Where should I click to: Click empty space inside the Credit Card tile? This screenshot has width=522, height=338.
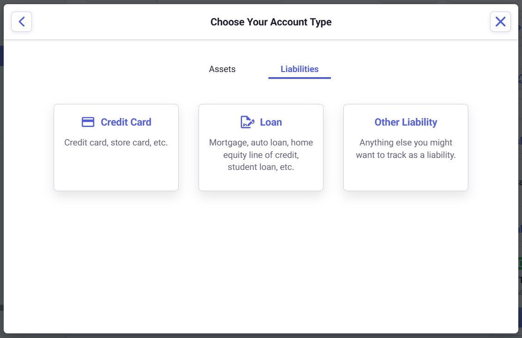click(x=116, y=171)
